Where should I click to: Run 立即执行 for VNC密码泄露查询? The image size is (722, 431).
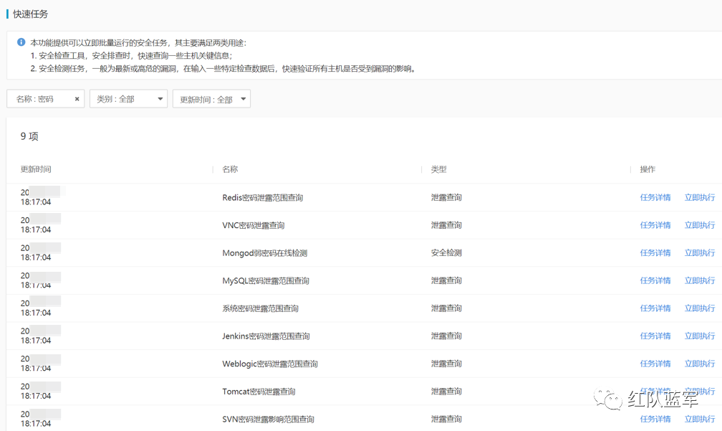699,225
